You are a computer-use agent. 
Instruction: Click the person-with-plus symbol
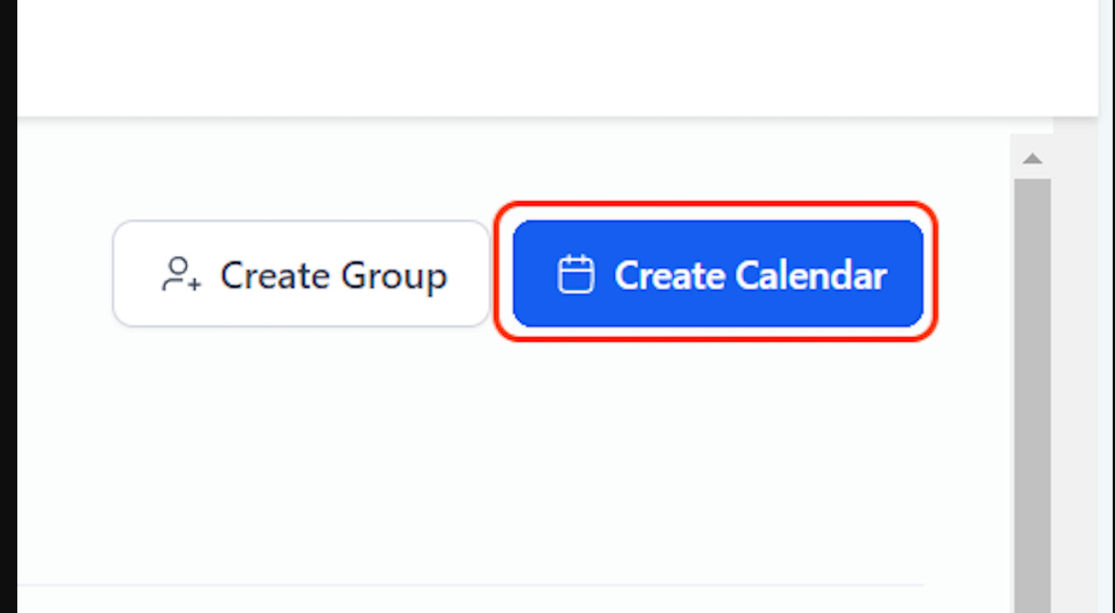(x=181, y=274)
